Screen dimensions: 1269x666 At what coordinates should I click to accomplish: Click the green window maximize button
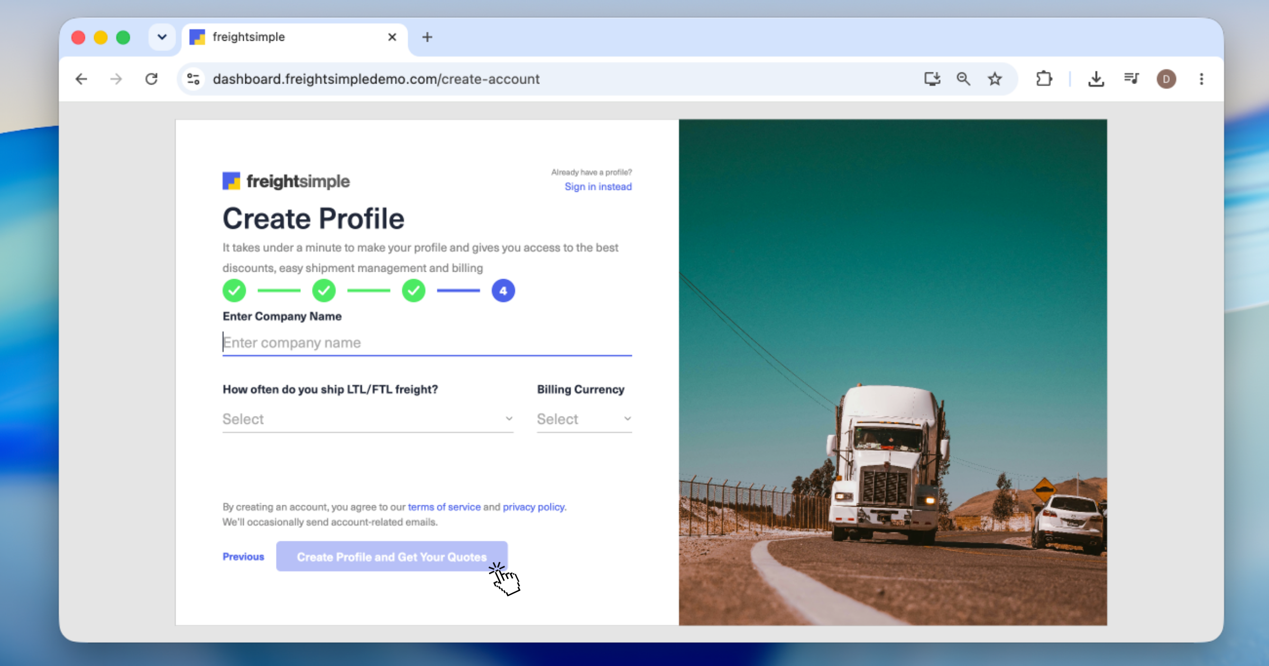[123, 38]
